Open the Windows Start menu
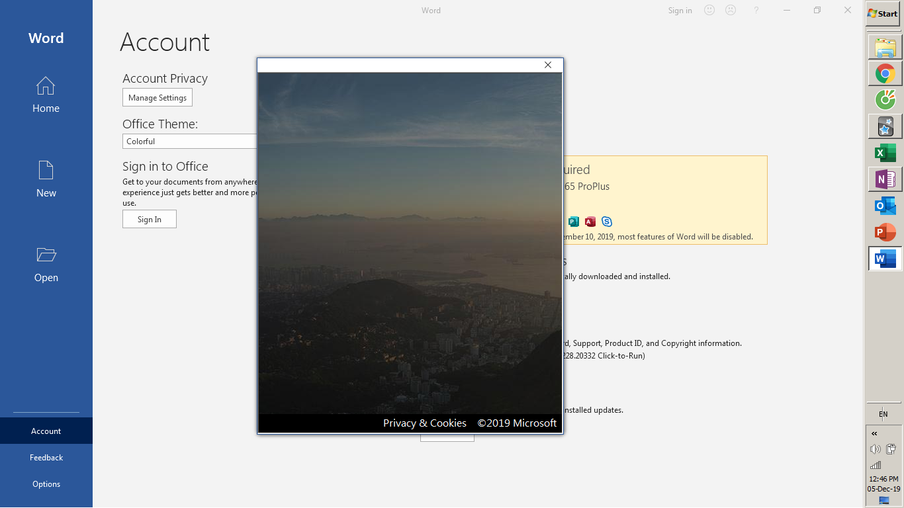 pyautogui.click(x=883, y=14)
